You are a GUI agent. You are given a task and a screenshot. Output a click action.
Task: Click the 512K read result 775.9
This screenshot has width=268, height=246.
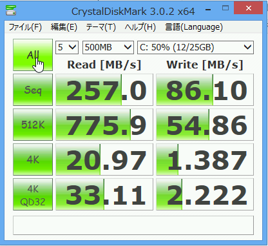coord(104,125)
